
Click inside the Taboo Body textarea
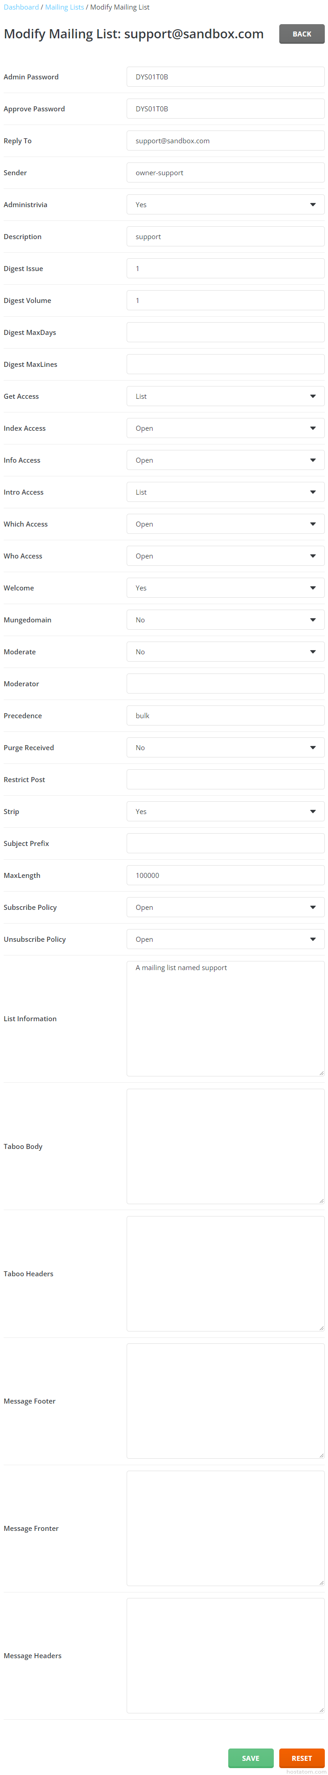coord(225,1147)
